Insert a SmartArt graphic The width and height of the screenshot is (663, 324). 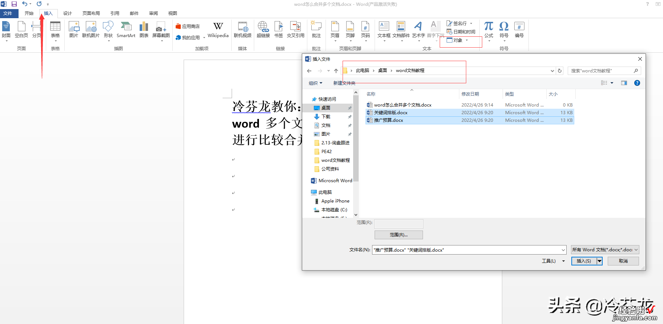click(x=126, y=30)
